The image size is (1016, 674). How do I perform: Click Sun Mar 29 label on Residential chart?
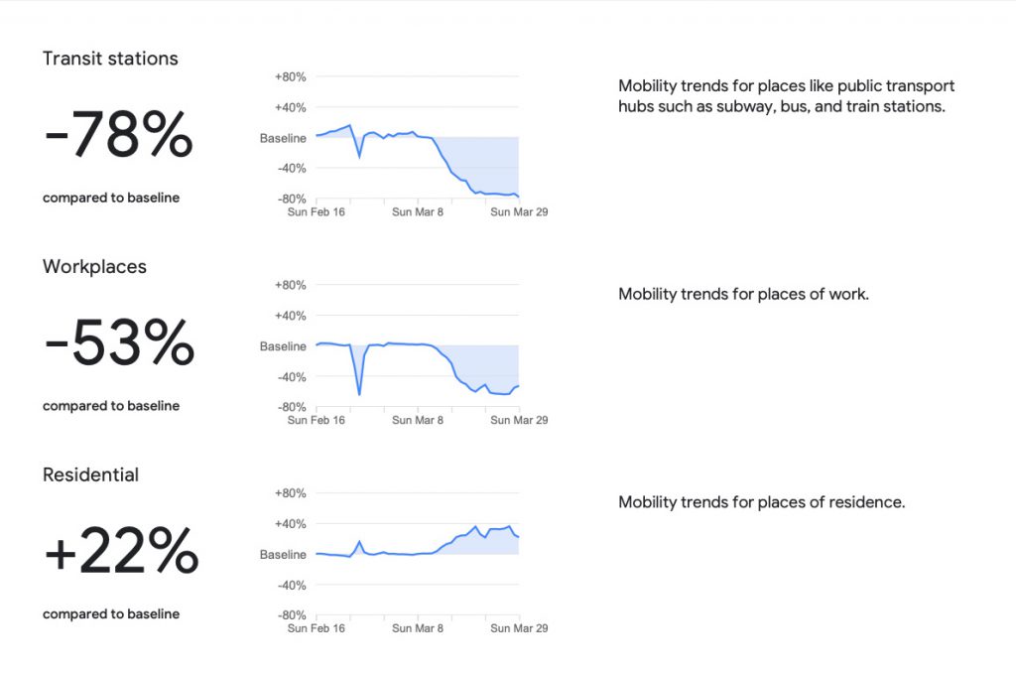pyautogui.click(x=519, y=628)
